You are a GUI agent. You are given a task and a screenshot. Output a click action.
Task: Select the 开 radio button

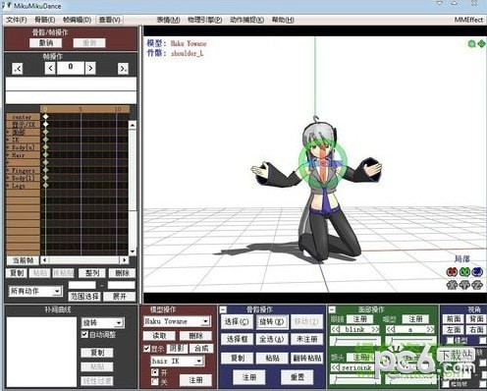pyautogui.click(x=155, y=372)
